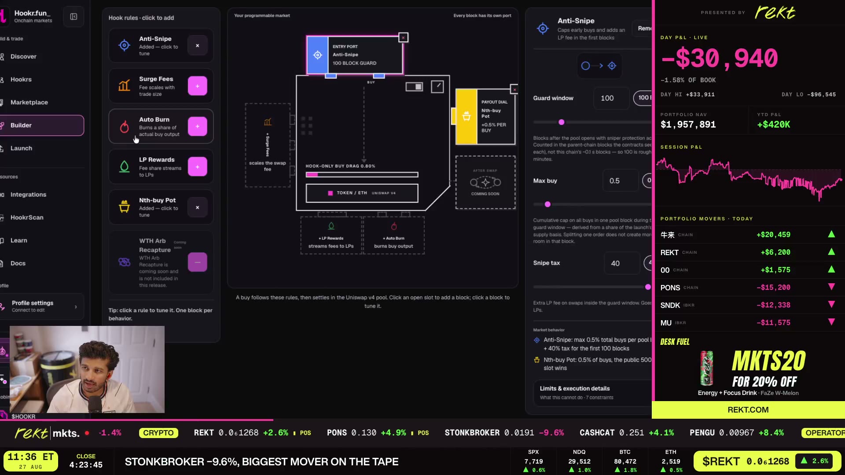Image resolution: width=845 pixels, height=475 pixels.
Task: Remove Anti-Snipe rule with its X button
Action: [x=197, y=46]
